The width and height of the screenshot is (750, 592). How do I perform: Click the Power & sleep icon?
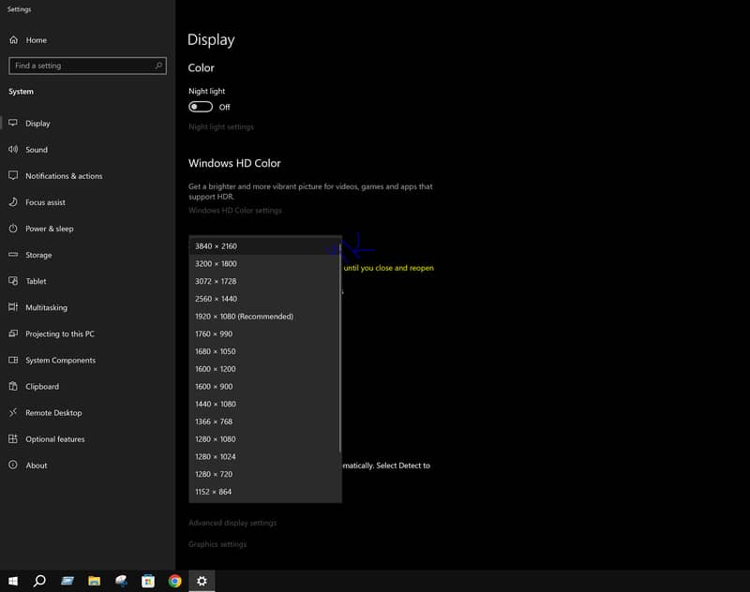coord(13,229)
